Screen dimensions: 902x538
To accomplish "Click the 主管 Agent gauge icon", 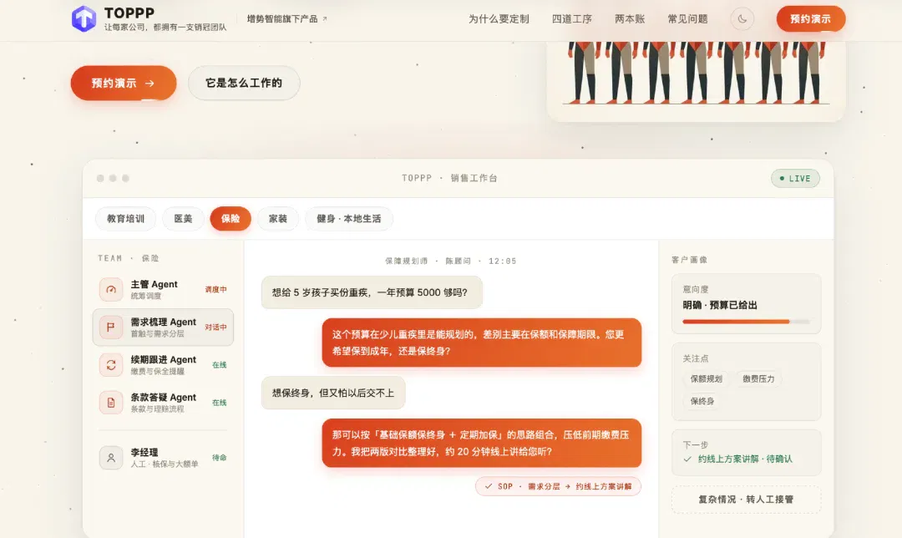I will coord(111,289).
